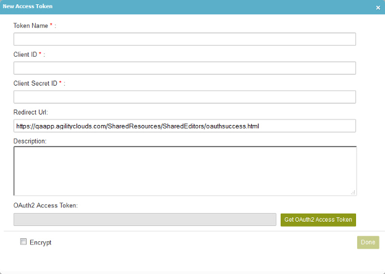Click the Client ID label
This screenshot has width=385, height=274.
click(x=25, y=54)
